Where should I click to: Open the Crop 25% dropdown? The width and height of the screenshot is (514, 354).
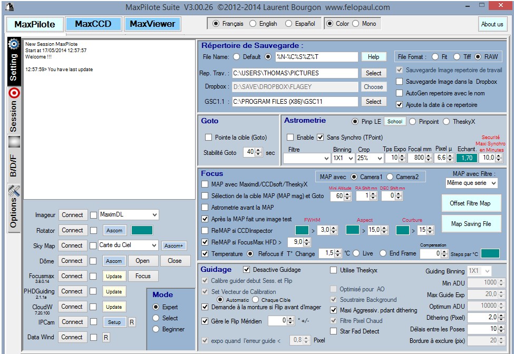370,158
